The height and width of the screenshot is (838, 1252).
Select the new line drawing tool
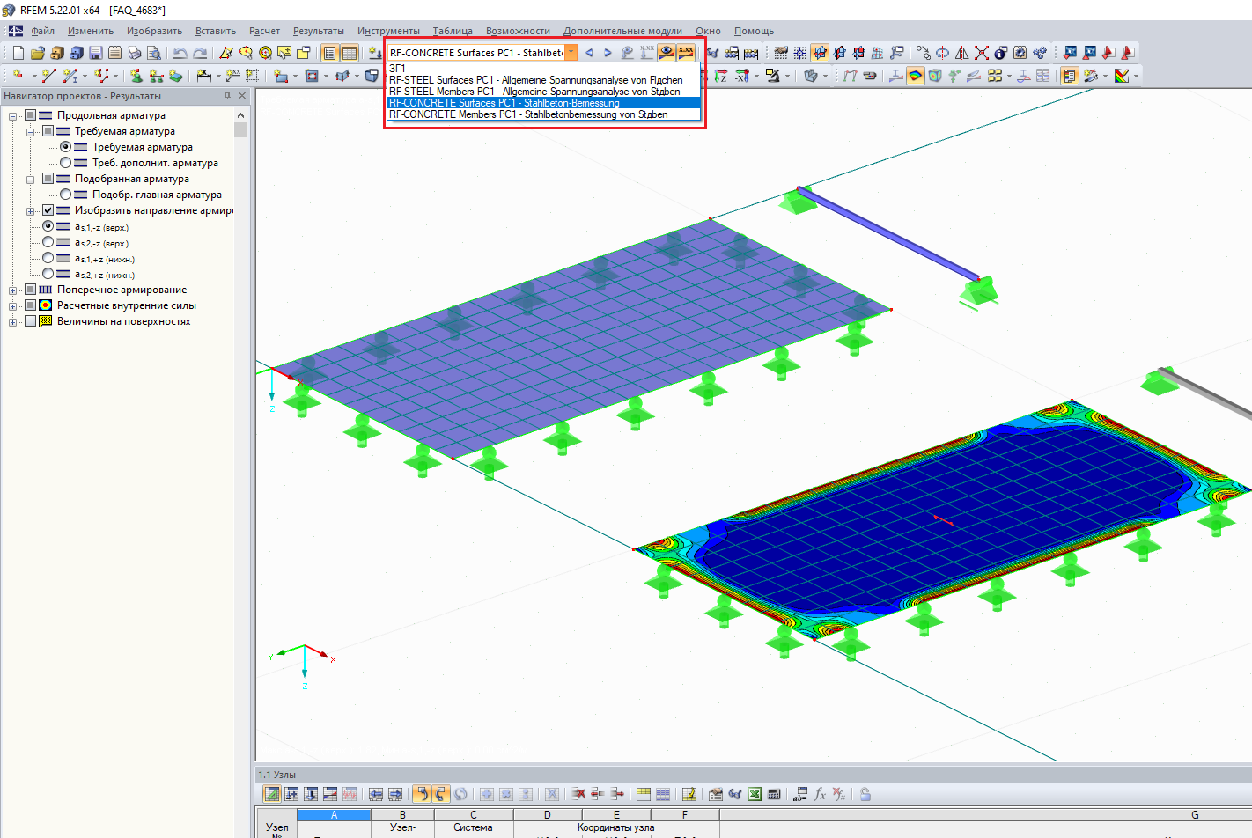pos(48,76)
